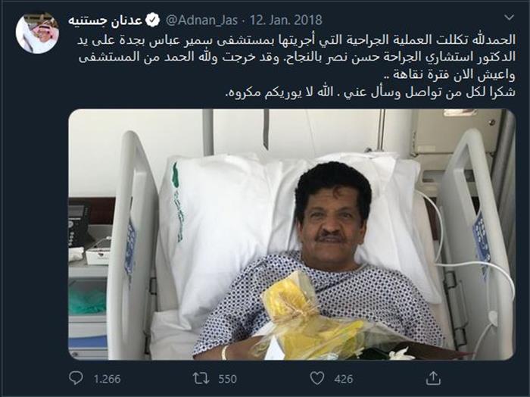
Task: Click the Arabic tweet text body
Action: [298, 65]
